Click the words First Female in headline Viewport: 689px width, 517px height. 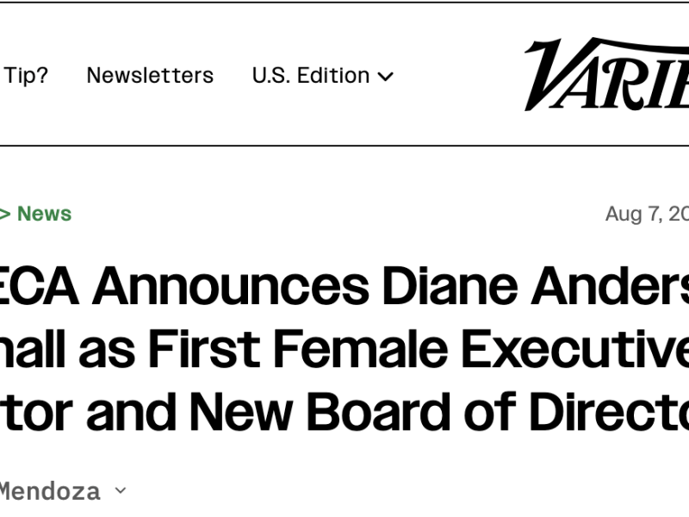pyautogui.click(x=299, y=350)
